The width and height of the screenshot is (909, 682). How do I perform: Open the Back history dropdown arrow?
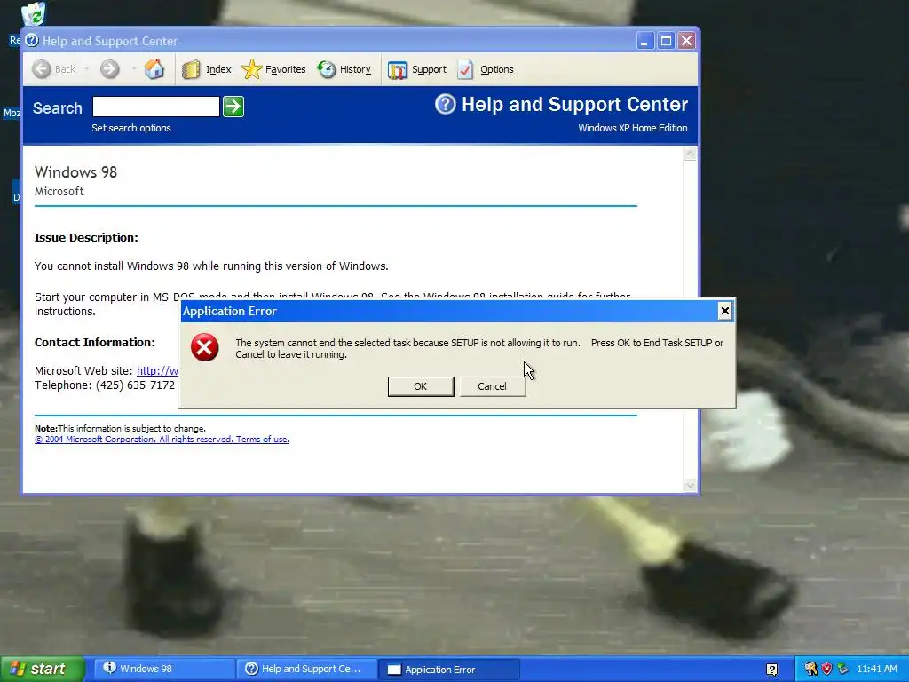click(x=86, y=69)
